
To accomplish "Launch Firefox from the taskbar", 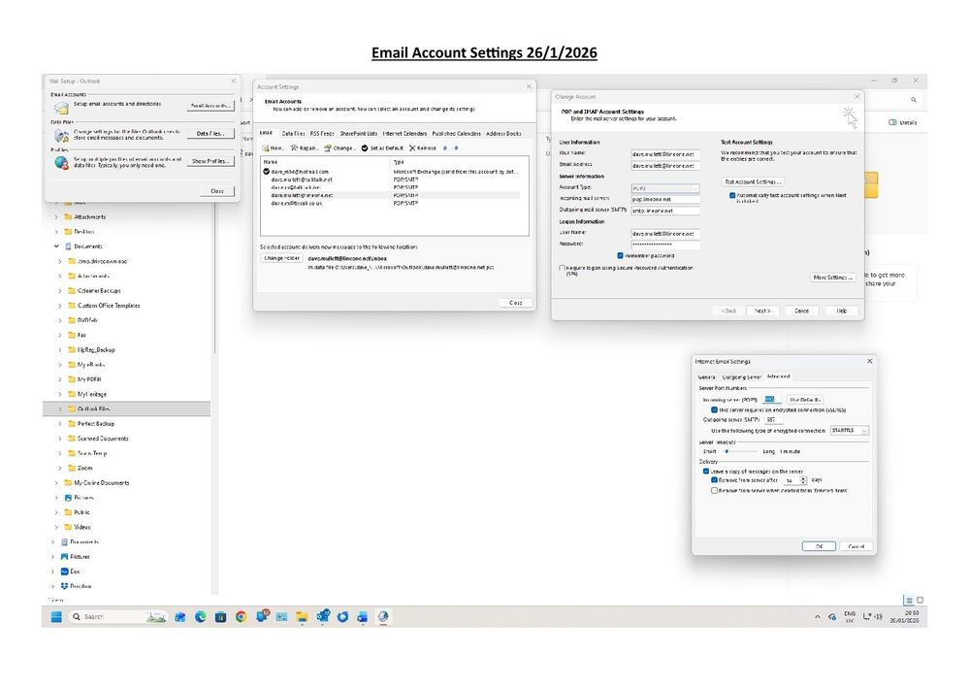I will click(380, 616).
